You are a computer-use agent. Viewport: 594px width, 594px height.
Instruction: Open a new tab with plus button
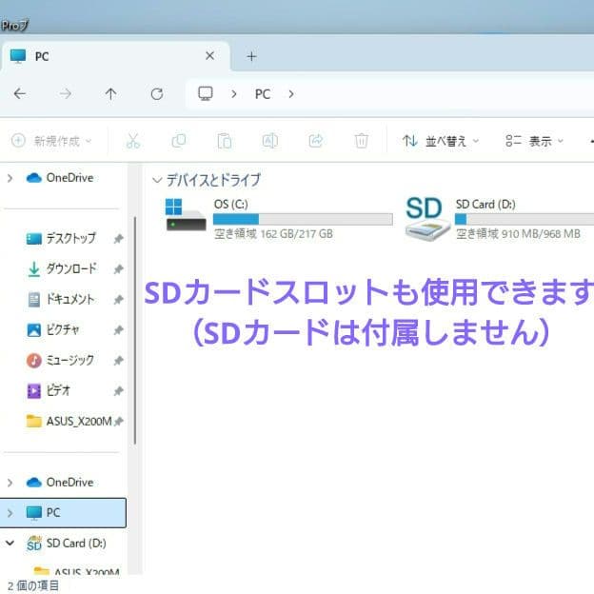click(251, 57)
